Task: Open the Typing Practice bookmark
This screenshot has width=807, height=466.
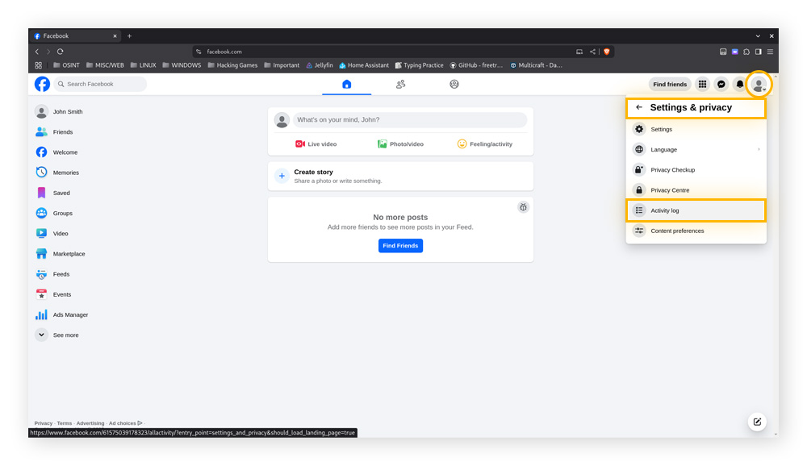Action: [x=420, y=65]
